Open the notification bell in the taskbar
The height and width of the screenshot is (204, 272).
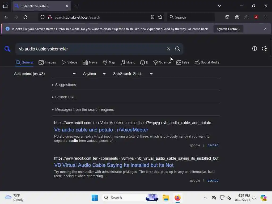tap(254, 198)
